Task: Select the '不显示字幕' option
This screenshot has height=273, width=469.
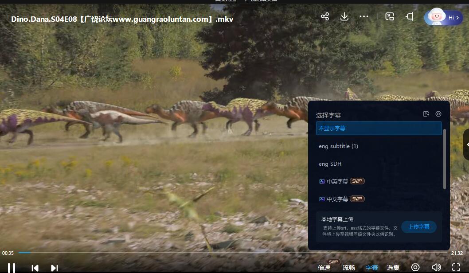Action: (379, 128)
